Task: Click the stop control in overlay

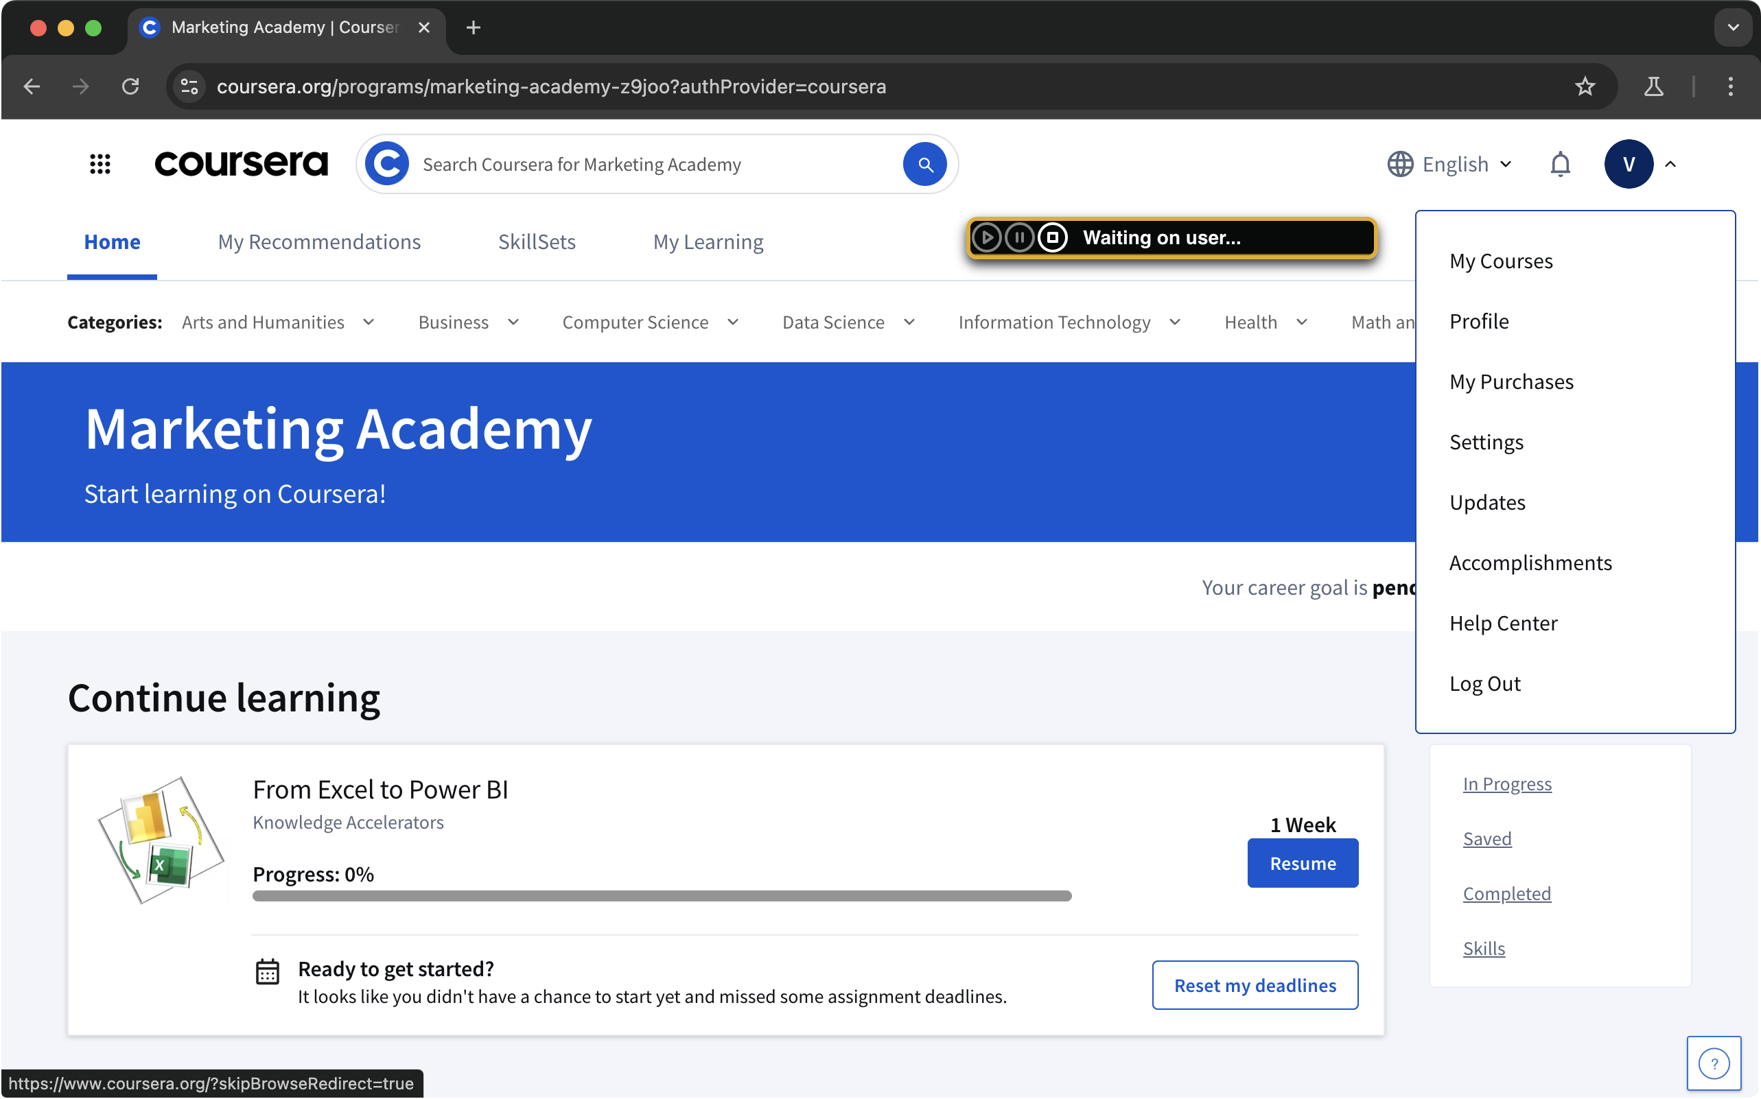Action: click(1052, 237)
